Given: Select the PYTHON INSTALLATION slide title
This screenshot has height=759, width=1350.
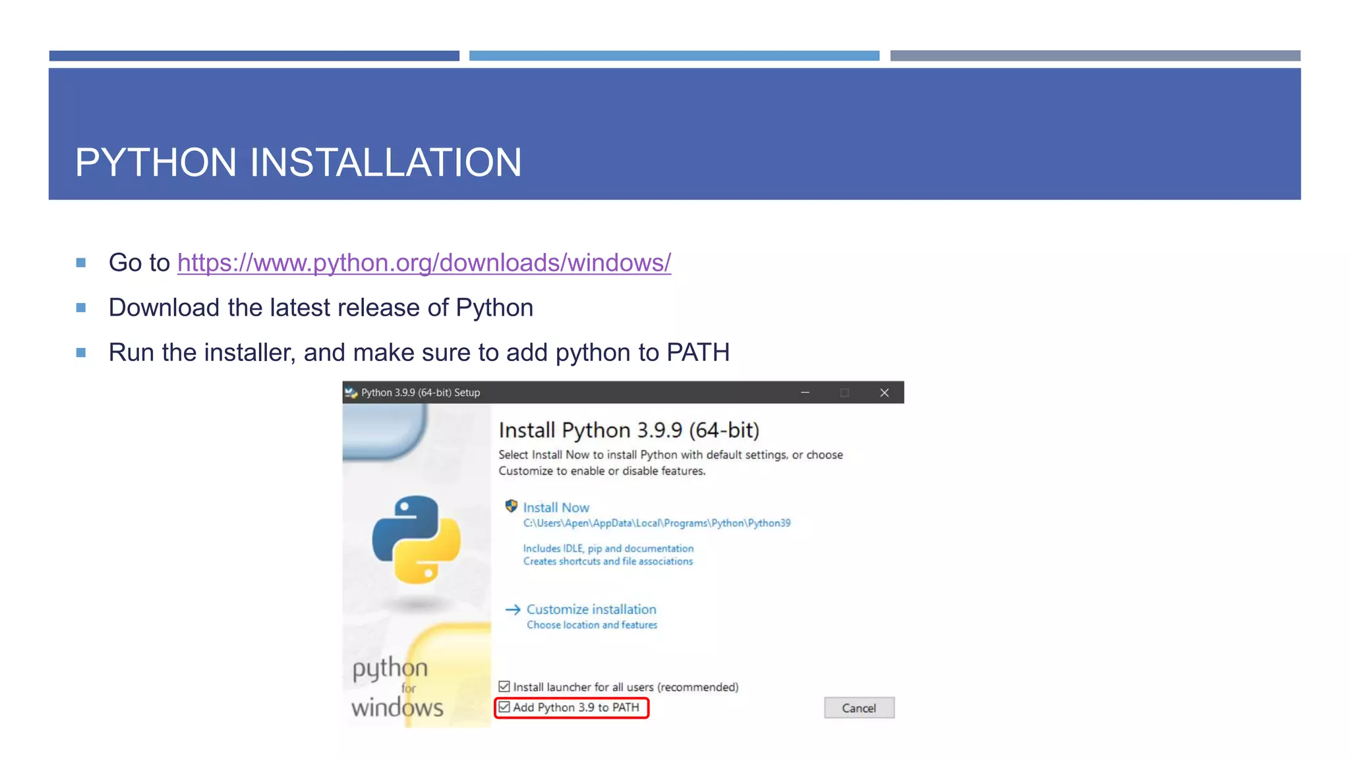Looking at the screenshot, I should 299,163.
